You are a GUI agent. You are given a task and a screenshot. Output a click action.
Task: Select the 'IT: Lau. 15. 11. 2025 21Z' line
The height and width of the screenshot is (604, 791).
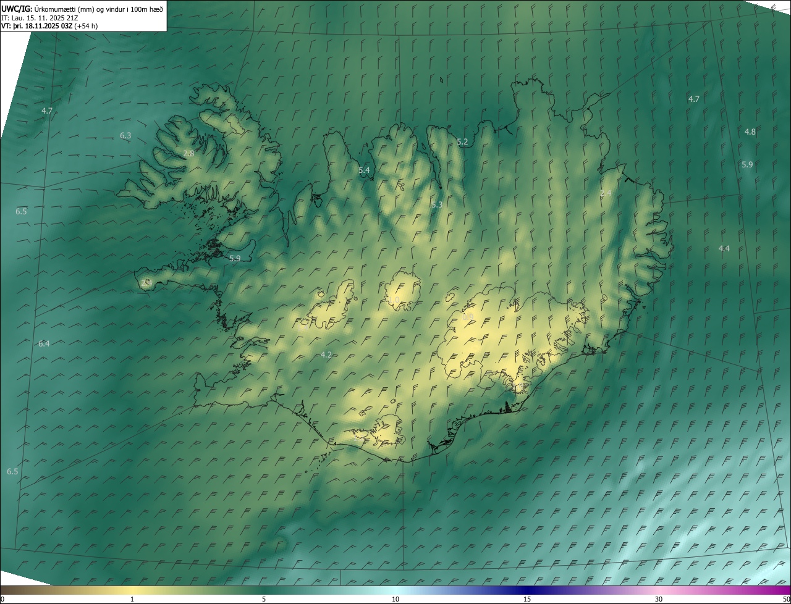[39, 18]
